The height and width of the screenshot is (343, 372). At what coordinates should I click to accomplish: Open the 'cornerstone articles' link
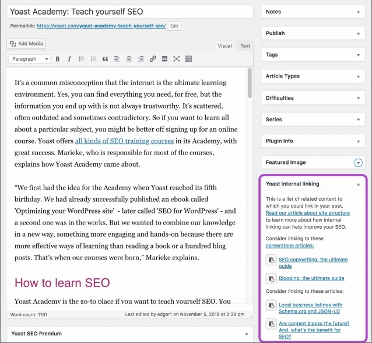(290, 246)
